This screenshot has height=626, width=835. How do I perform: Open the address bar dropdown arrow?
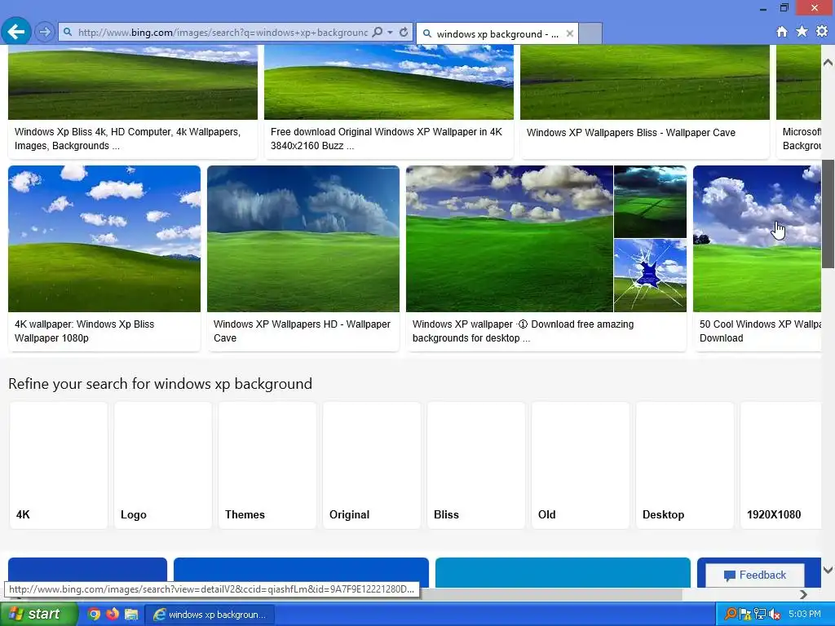391,32
